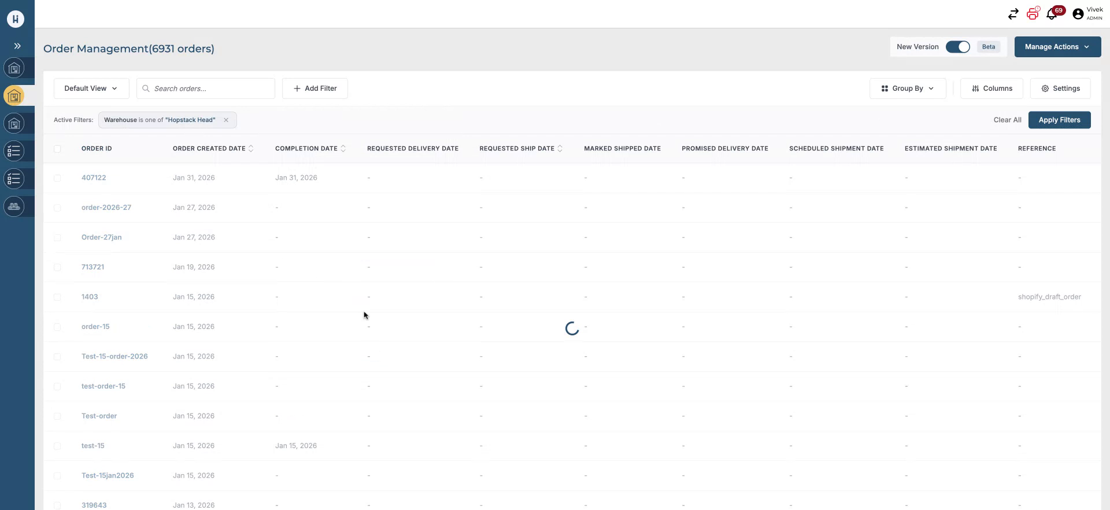Select checkbox for order 407122

point(57,178)
